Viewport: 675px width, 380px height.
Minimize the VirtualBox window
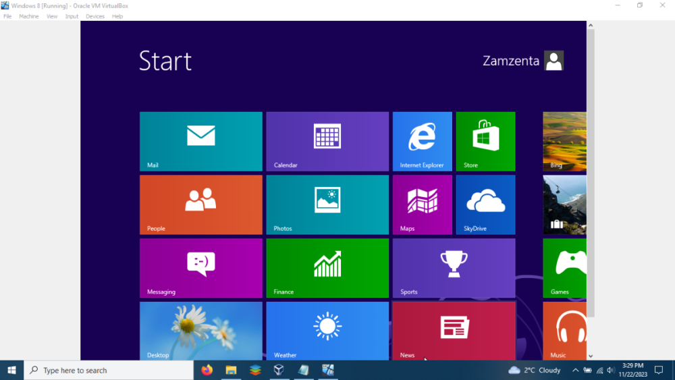click(618, 5)
